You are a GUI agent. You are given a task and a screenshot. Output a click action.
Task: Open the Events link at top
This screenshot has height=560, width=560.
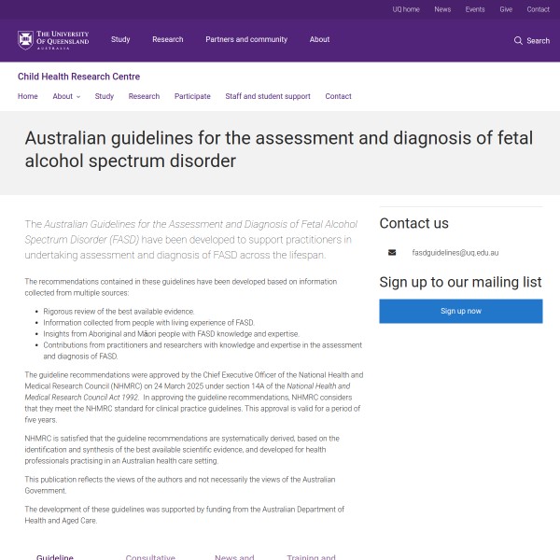point(475,9)
